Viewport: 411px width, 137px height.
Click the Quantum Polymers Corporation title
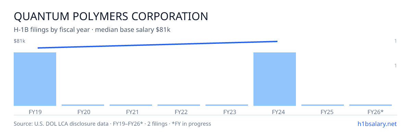click(x=111, y=16)
